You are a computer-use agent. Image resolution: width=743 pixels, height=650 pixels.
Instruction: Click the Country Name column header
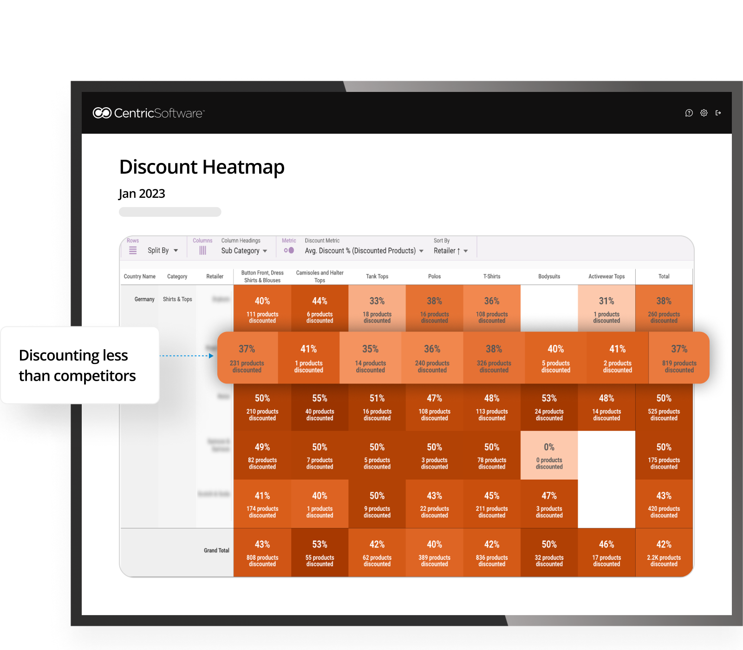[139, 276]
